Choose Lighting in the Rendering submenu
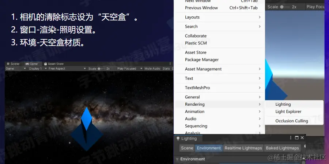 pos(294,104)
